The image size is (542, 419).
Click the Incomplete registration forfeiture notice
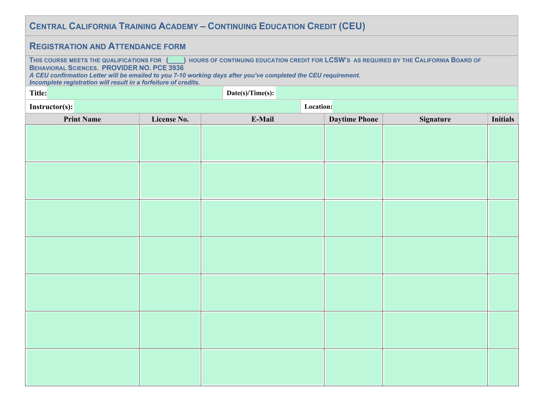pyautogui.click(x=115, y=82)
